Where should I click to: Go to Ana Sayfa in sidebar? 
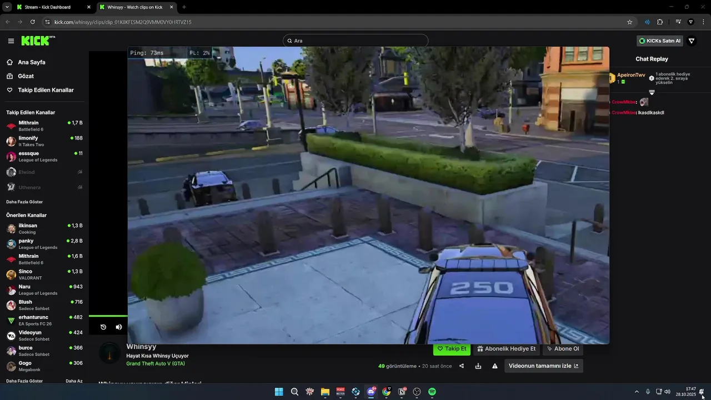point(26,62)
